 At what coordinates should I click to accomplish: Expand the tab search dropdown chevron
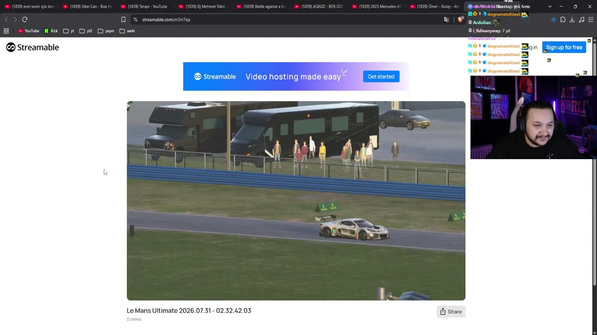click(550, 7)
